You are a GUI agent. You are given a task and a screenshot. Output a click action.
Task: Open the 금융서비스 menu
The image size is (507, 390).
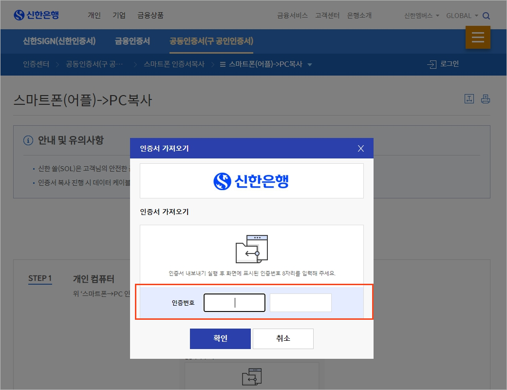(x=292, y=15)
